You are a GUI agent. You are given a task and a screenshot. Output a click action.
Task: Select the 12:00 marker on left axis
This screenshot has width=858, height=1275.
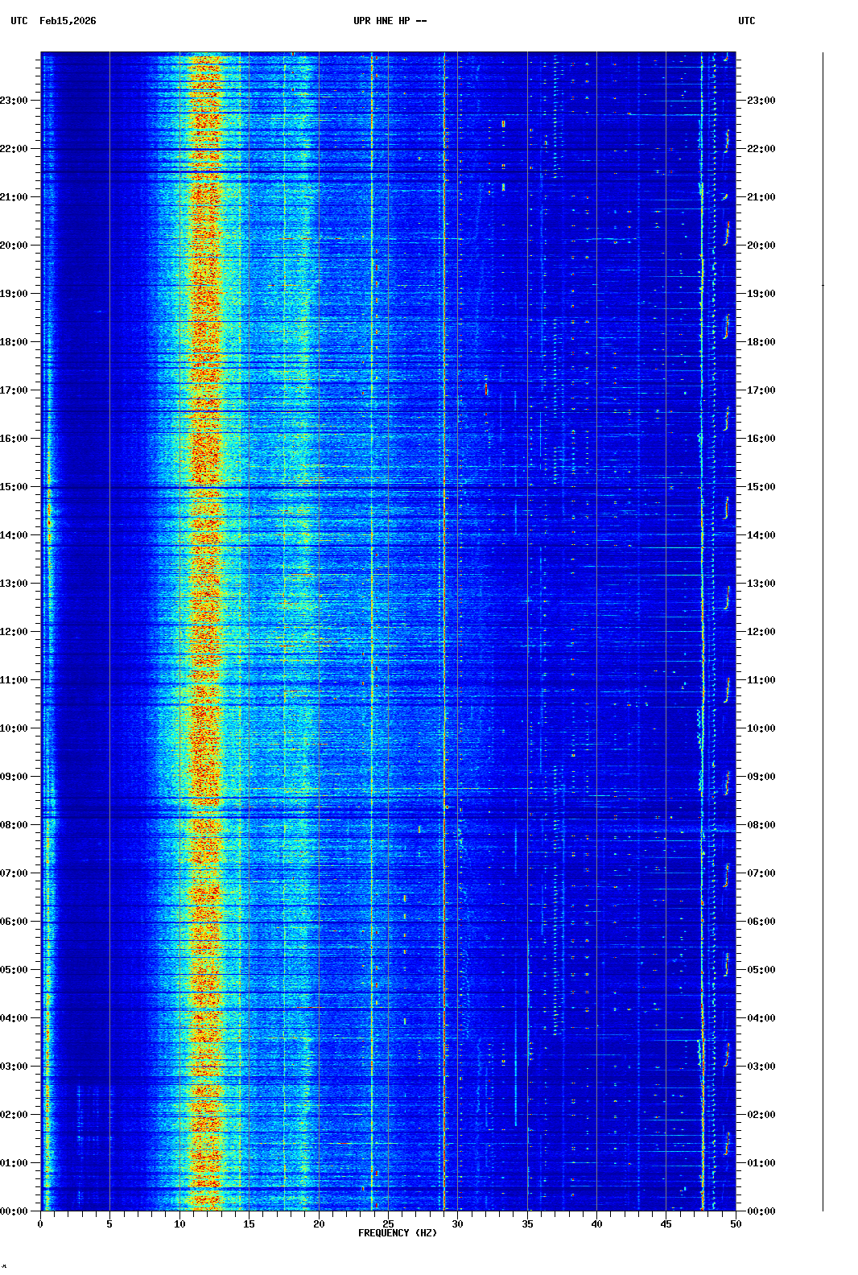[x=14, y=632]
